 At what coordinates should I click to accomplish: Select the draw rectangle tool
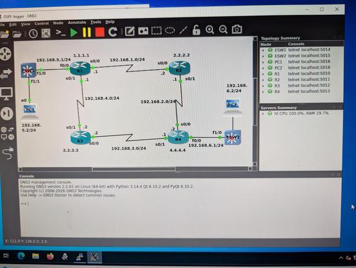click(x=156, y=30)
